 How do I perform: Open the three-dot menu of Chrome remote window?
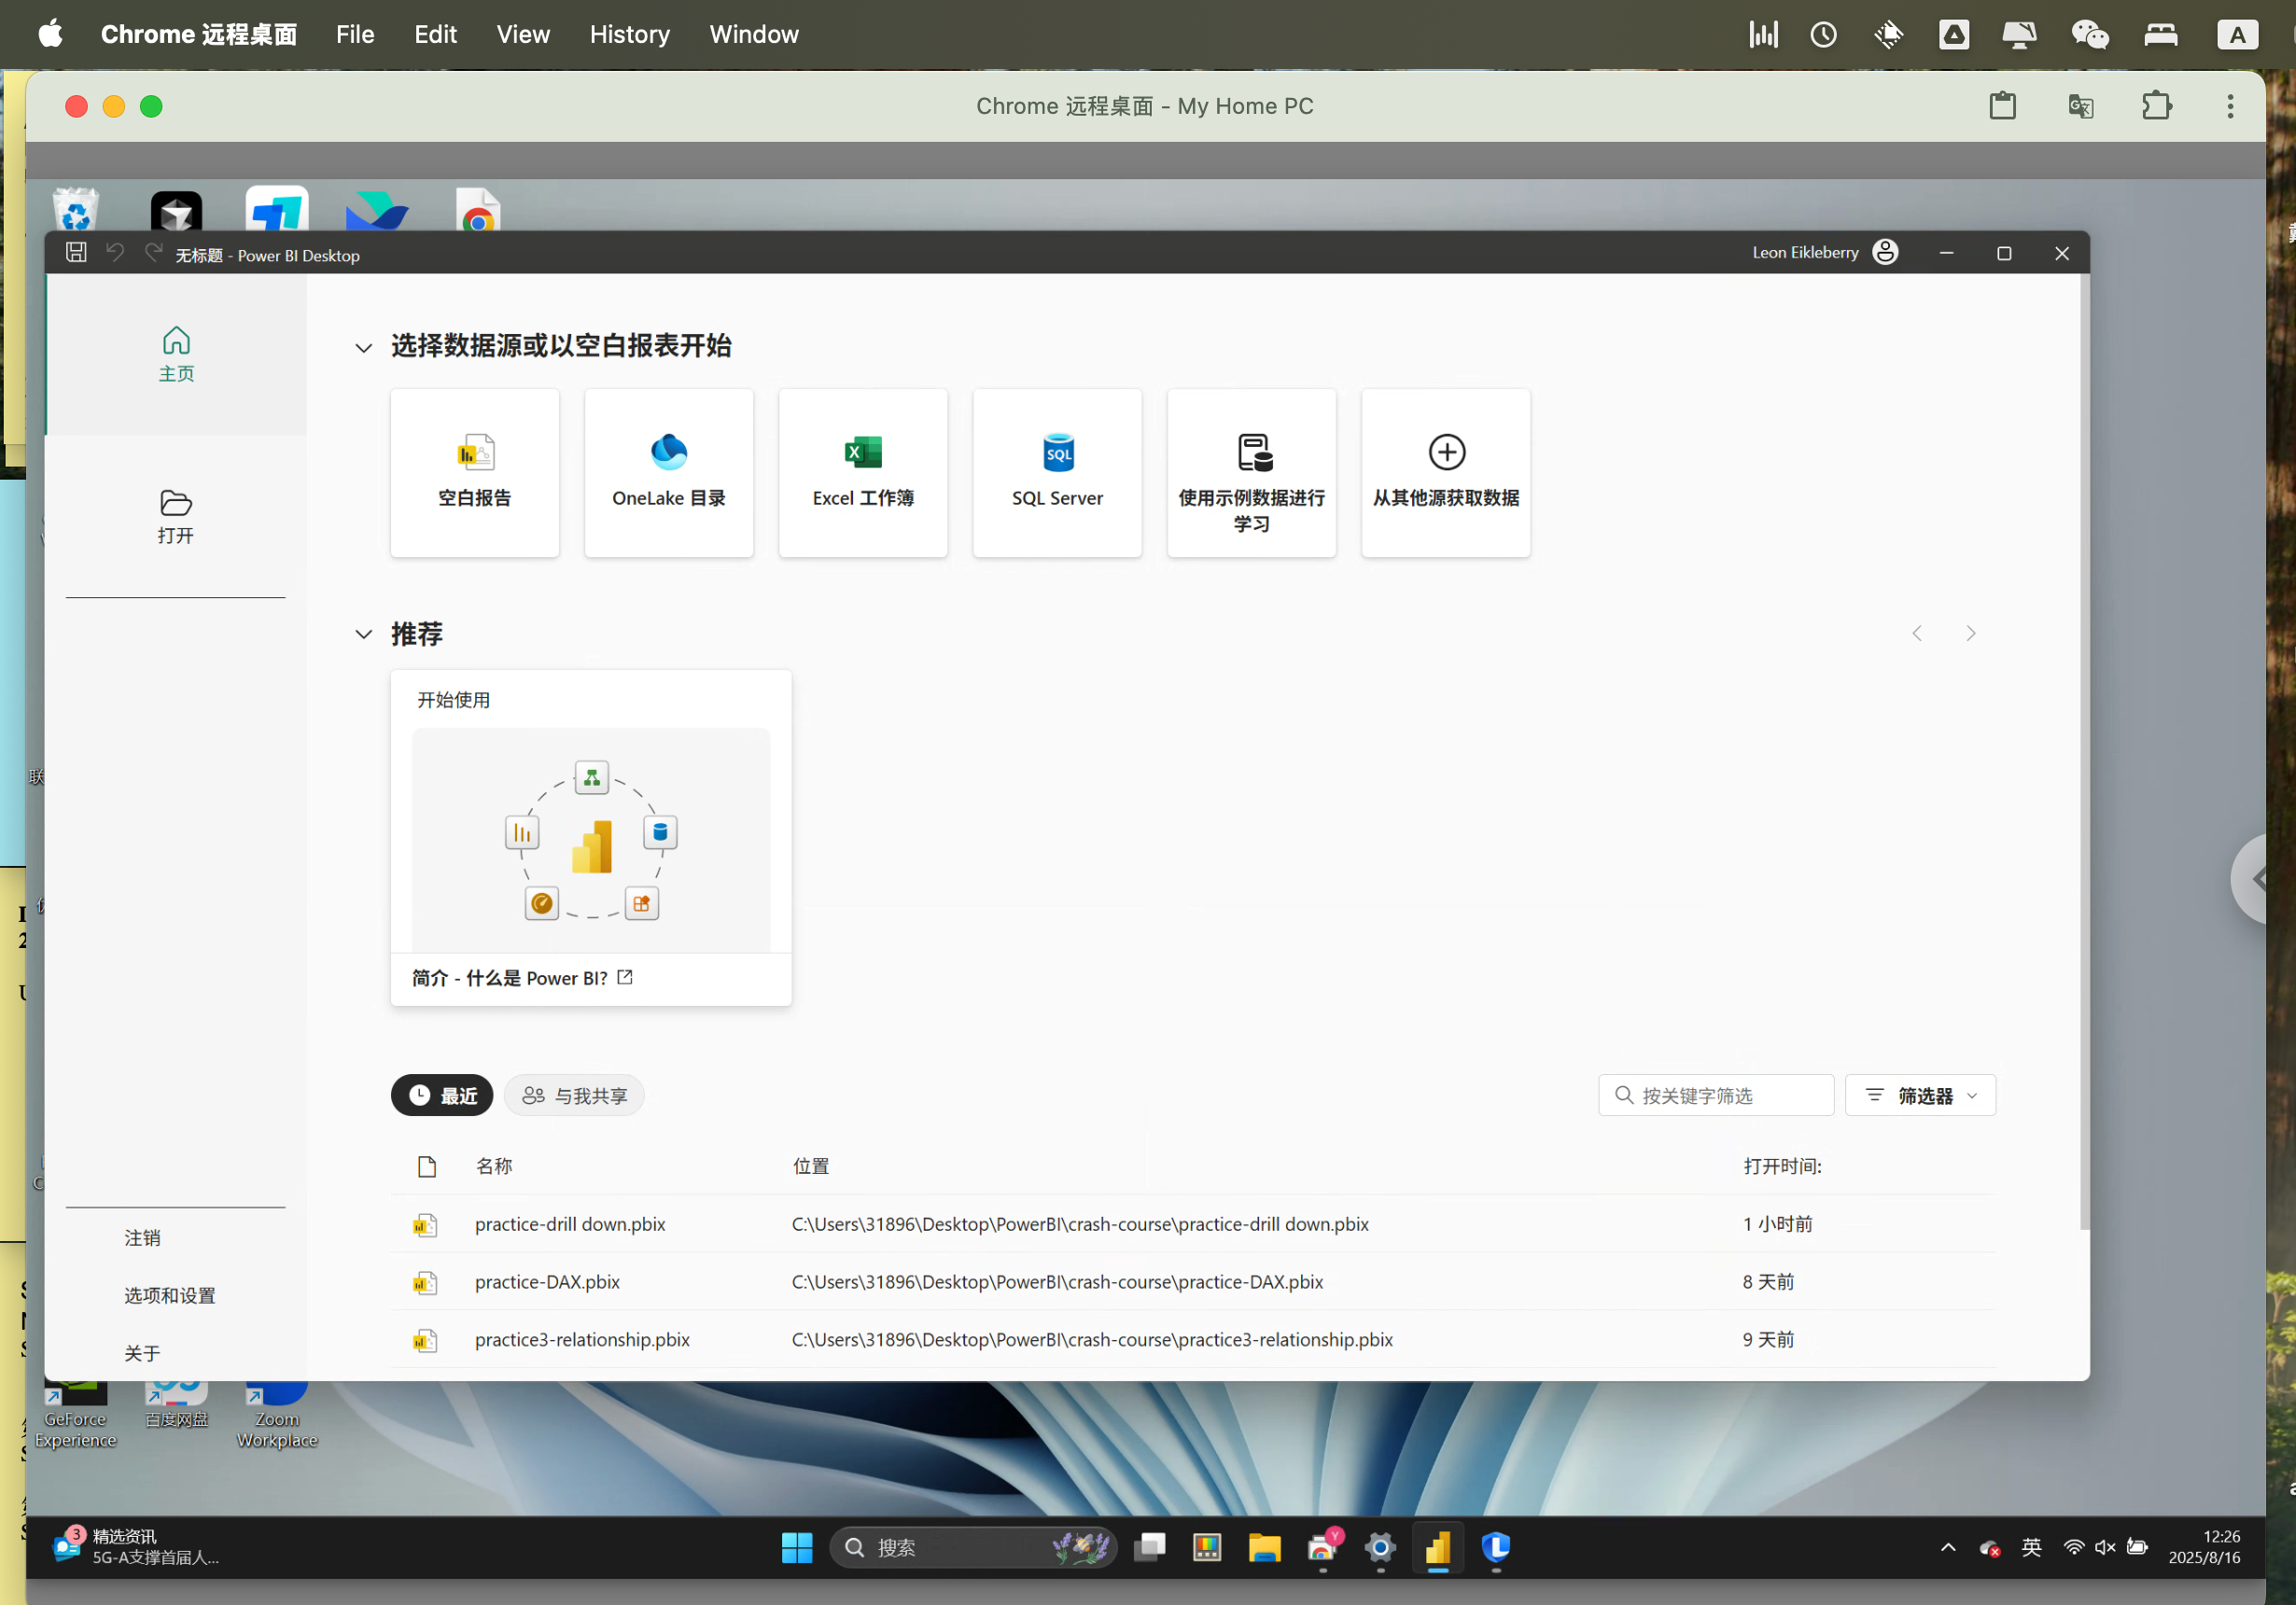pyautogui.click(x=2230, y=106)
